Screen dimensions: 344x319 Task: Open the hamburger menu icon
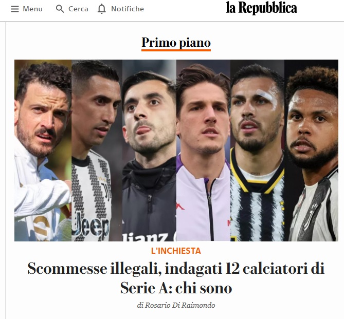pos(15,9)
